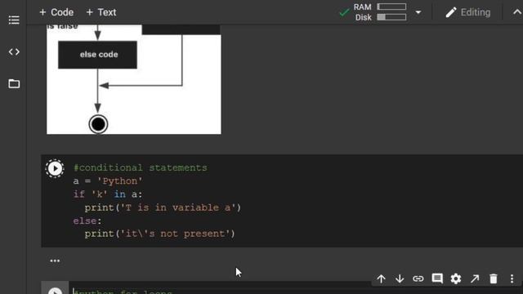The image size is (523, 294).
Task: Click the print('T is in variable a') line
Action: tap(163, 207)
